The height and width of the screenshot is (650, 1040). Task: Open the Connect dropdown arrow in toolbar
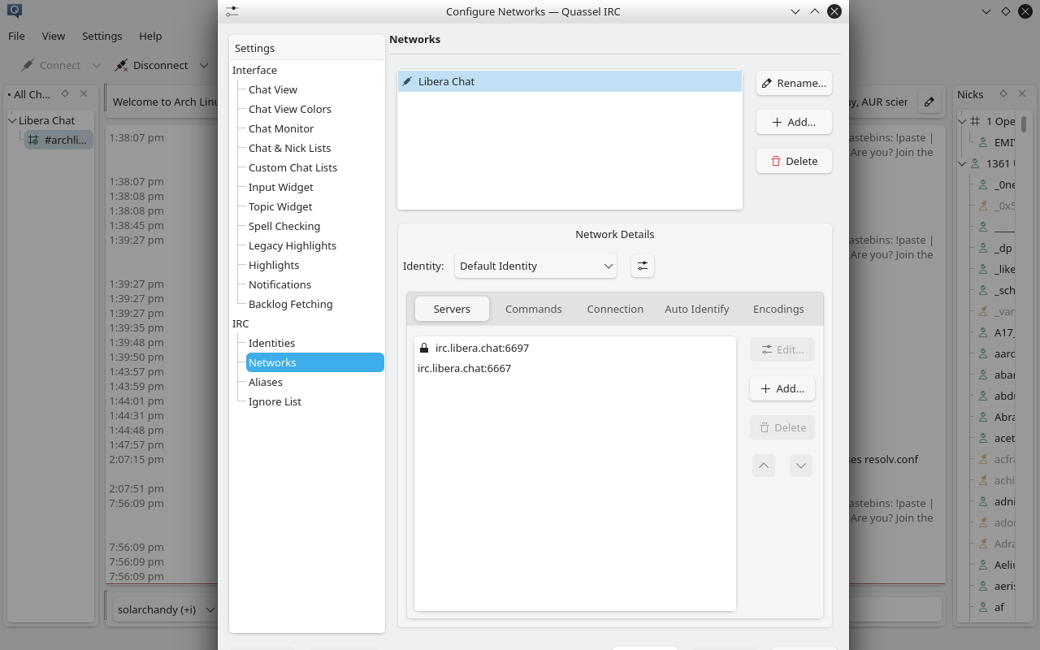pos(97,65)
